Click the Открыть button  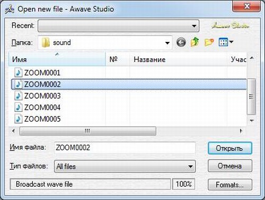click(x=230, y=148)
